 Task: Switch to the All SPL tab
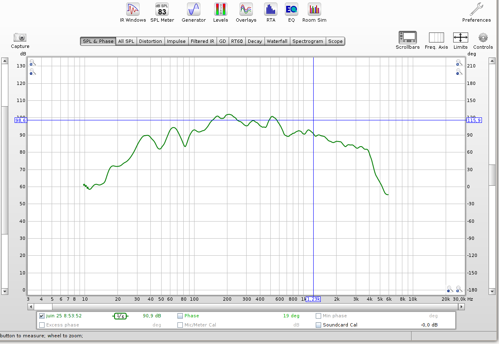pyautogui.click(x=126, y=41)
